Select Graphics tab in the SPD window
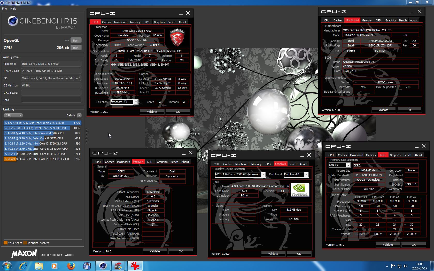Image resolution: width=434 pixels, height=271 pixels. (395, 155)
